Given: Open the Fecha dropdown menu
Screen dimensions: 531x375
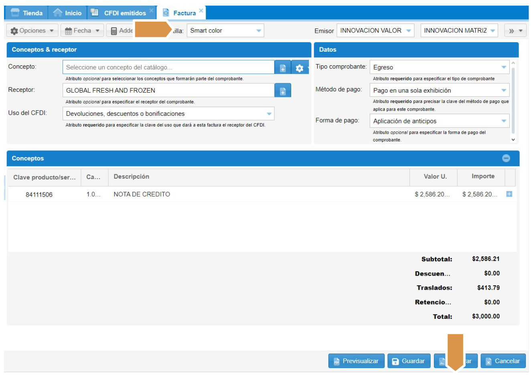Looking at the screenshot, I should pos(82,31).
